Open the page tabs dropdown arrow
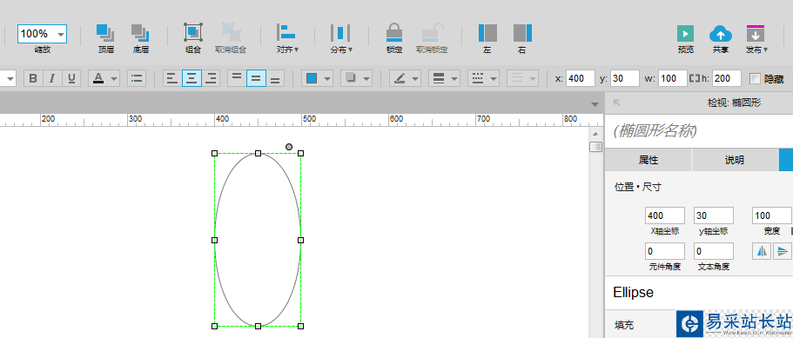This screenshot has height=338, width=793. pyautogui.click(x=595, y=104)
